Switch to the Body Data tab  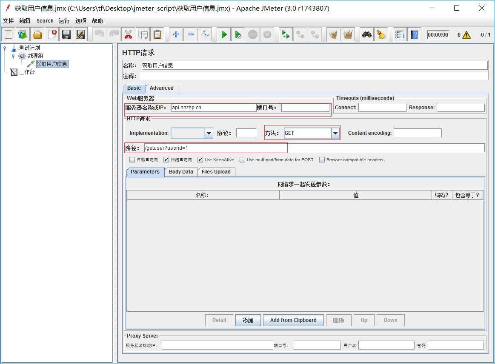[181, 172]
